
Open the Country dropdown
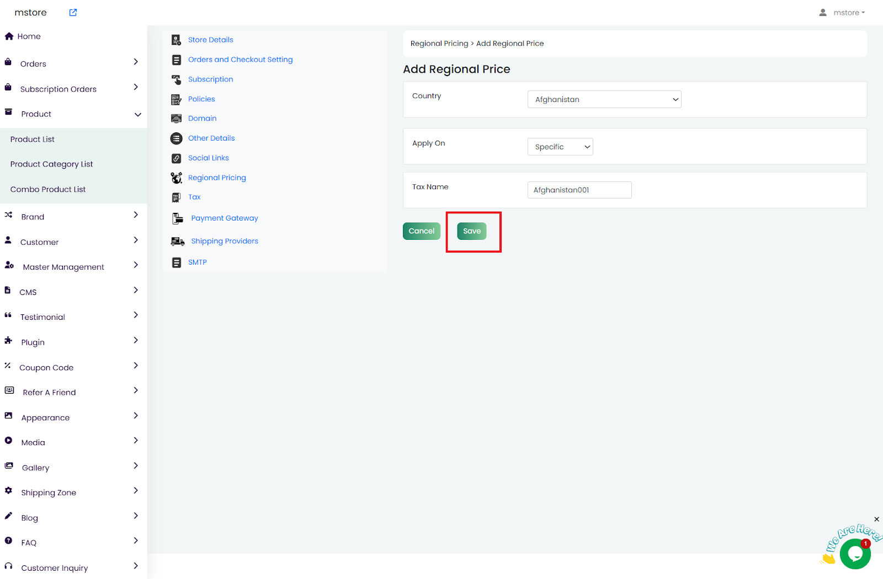pos(604,100)
